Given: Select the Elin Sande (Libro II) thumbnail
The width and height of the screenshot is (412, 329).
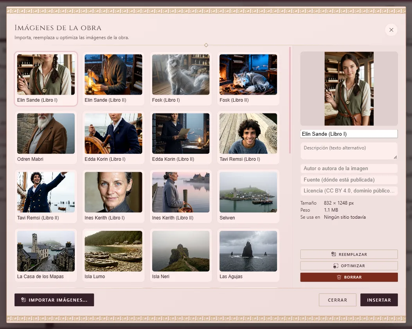Looking at the screenshot, I should (113, 79).
